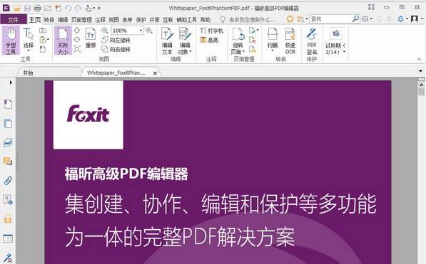Click the orange heart favorites icon
The height and width of the screenshot is (264, 426).
(x=290, y=19)
